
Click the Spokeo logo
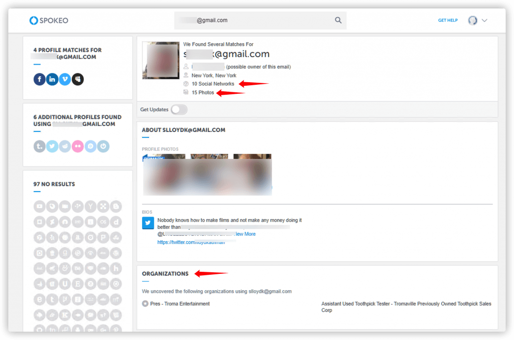click(49, 20)
